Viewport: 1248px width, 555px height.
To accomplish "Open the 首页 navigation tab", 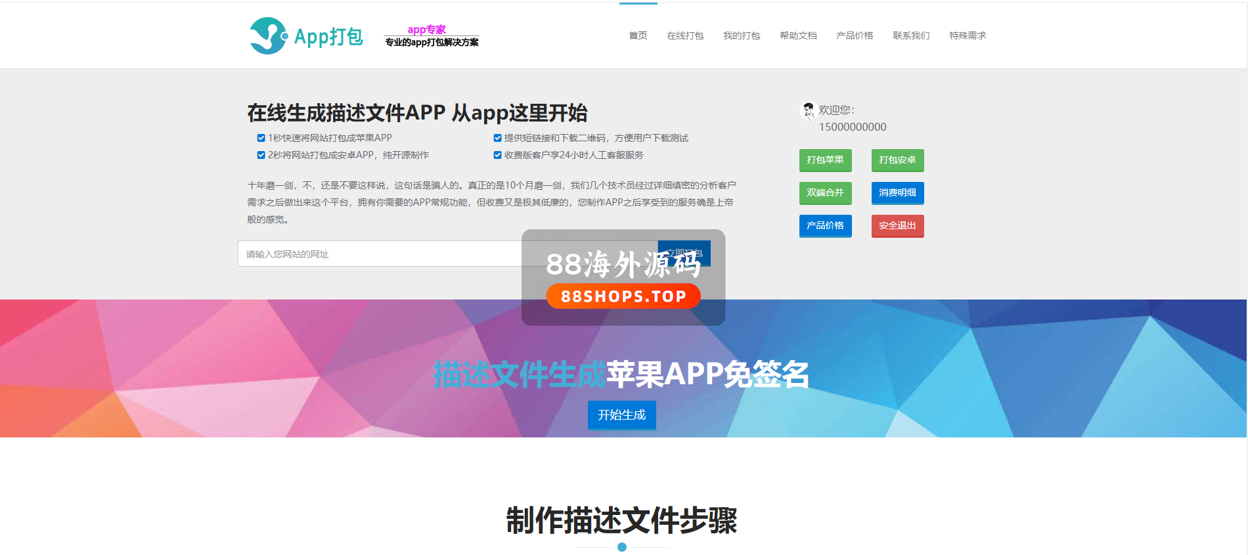I will pos(638,35).
